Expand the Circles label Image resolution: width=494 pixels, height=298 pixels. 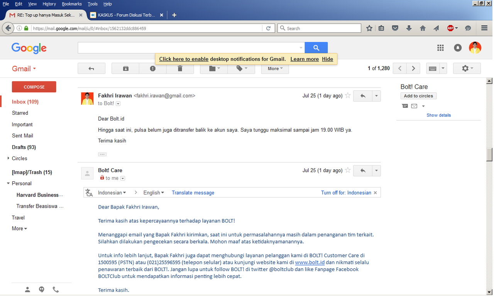tap(8, 158)
